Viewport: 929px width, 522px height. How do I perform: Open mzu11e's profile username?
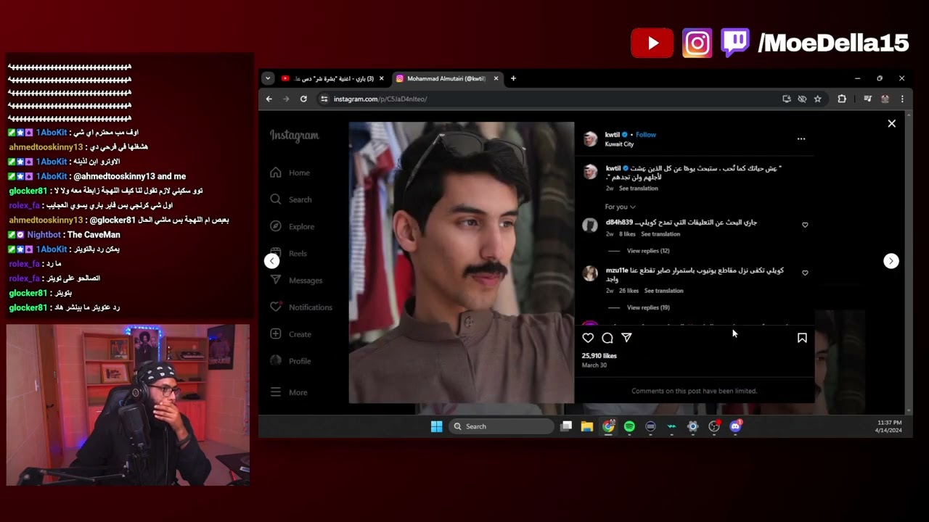click(618, 270)
